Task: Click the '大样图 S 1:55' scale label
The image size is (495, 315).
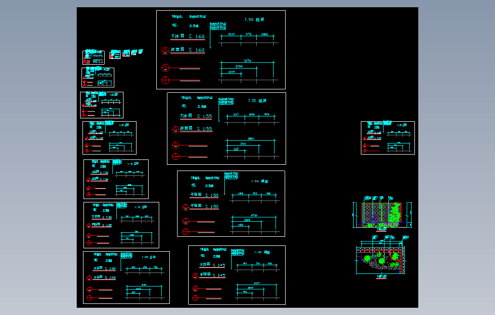Action: coord(196,116)
